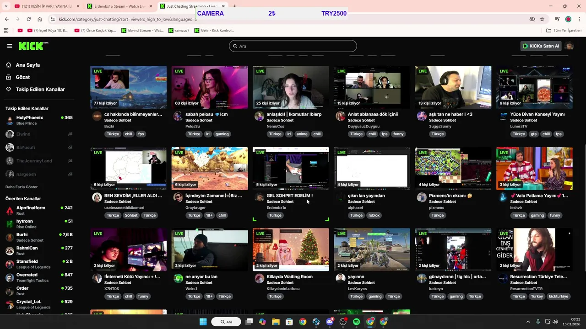Expand the system tray hidden icons chevron
This screenshot has width=586, height=329.
point(528,322)
